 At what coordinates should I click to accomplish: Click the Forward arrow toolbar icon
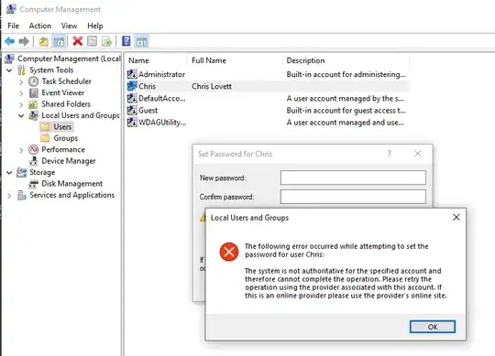pos(24,41)
